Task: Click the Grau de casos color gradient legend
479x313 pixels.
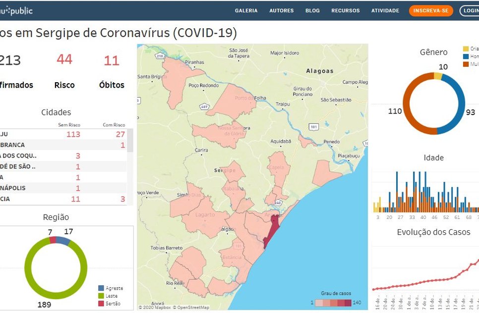Action: tap(333, 303)
